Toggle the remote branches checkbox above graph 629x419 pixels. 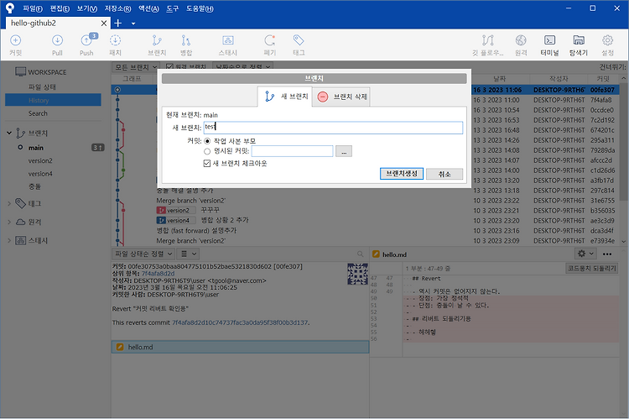click(169, 66)
